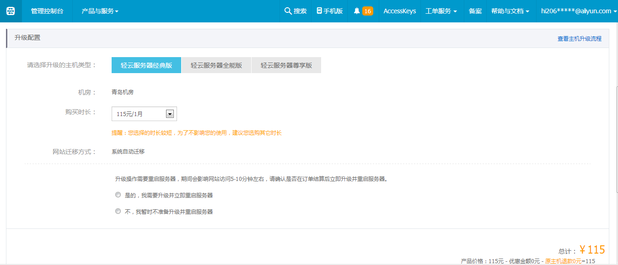Switch to 轻云服务器尊享版 tab

point(286,65)
